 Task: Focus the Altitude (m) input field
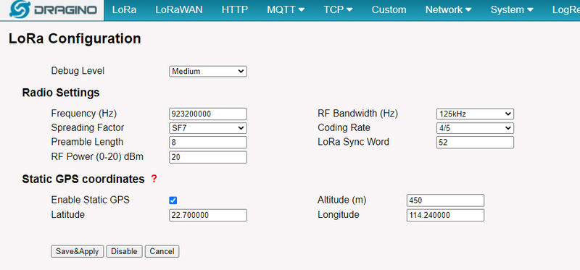coord(445,201)
